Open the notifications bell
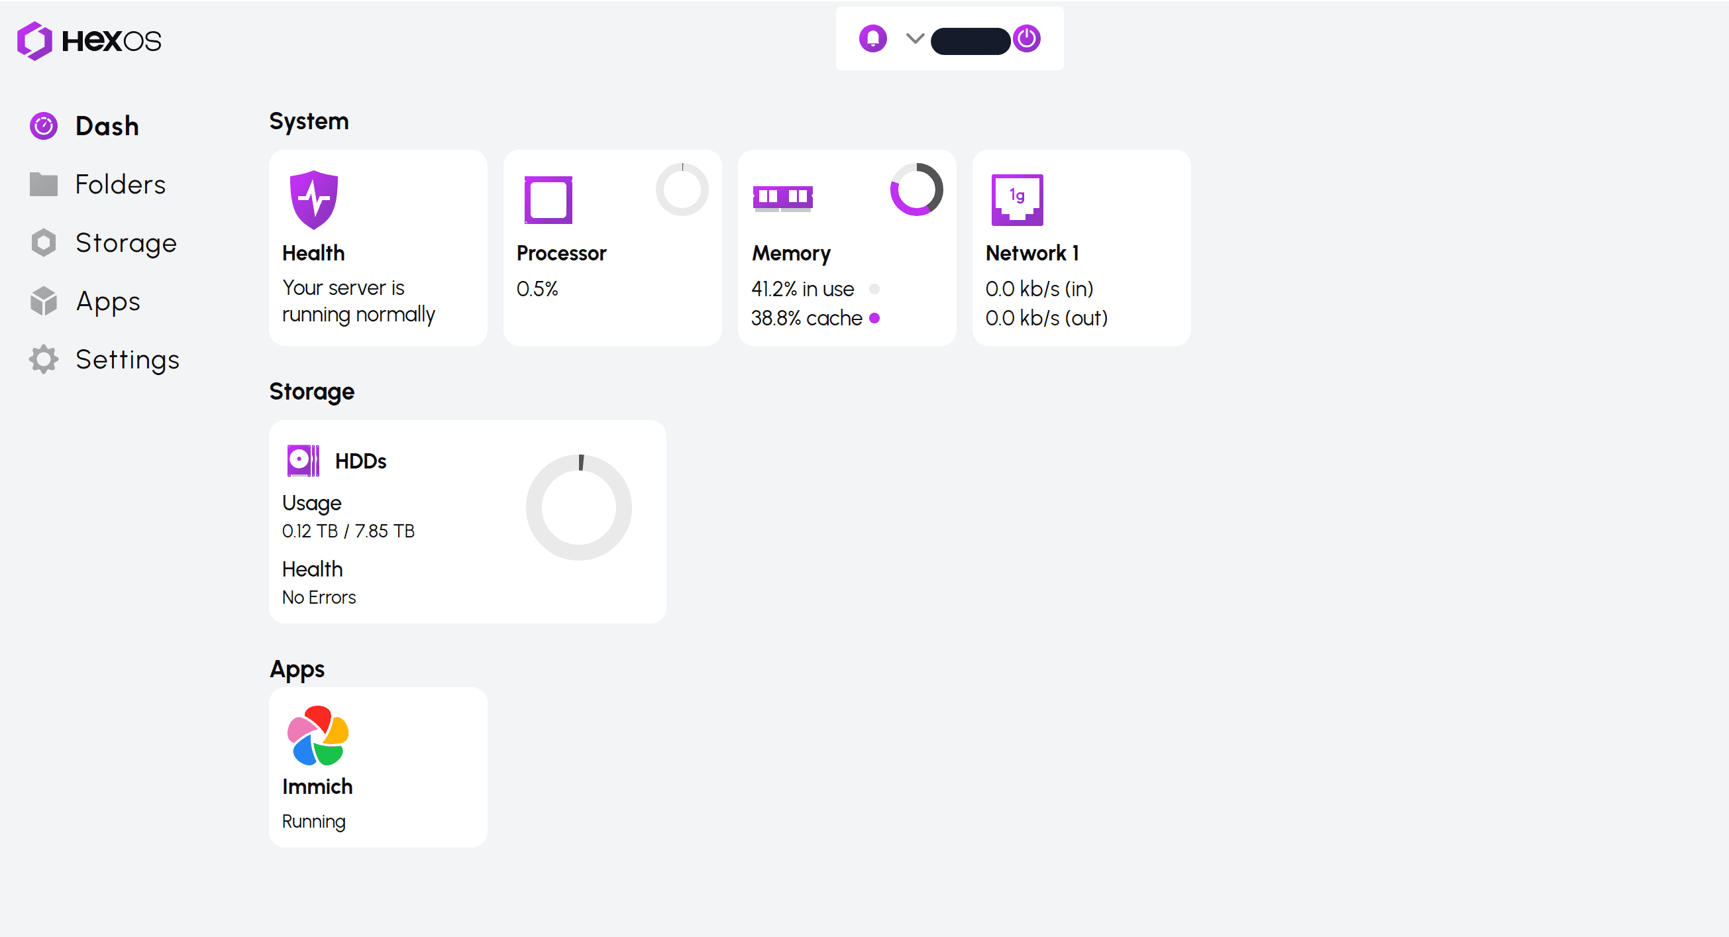The height and width of the screenshot is (937, 1729). (872, 38)
